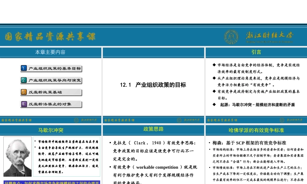
Task: Switch to the 引言 header bar
Action: [256, 52]
